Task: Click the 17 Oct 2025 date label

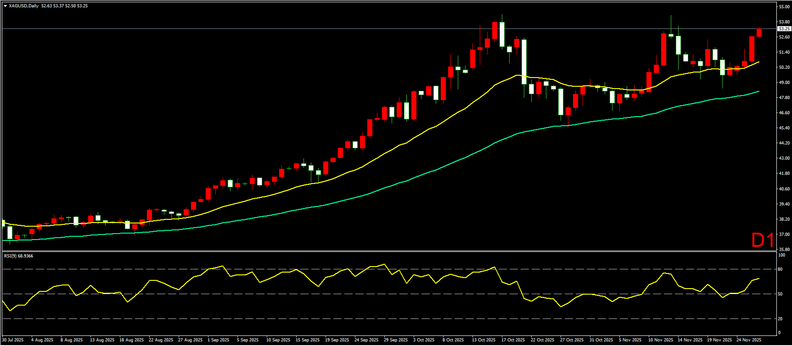Action: coord(513,340)
